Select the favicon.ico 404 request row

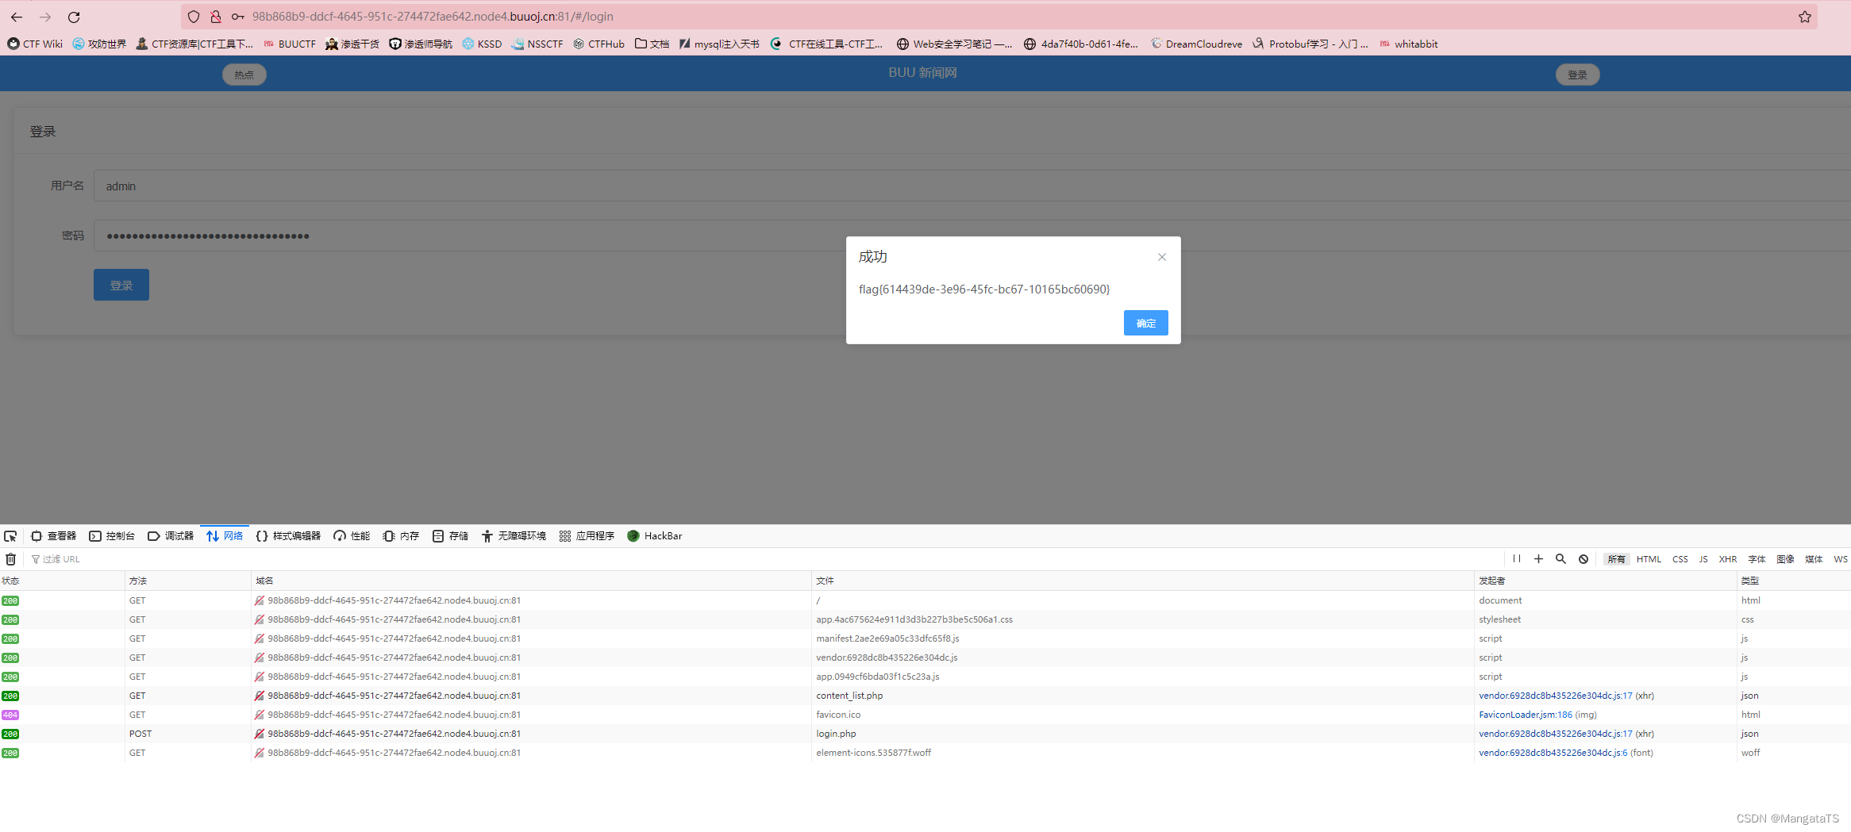[x=925, y=715]
